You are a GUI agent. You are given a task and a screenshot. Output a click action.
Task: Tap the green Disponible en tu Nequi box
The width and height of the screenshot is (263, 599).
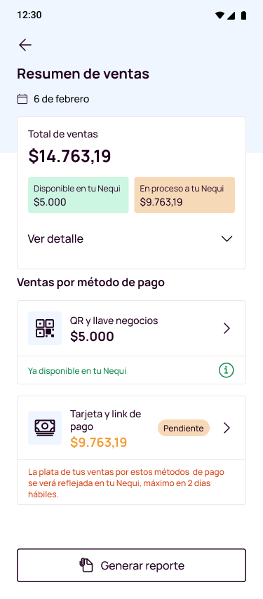79,195
